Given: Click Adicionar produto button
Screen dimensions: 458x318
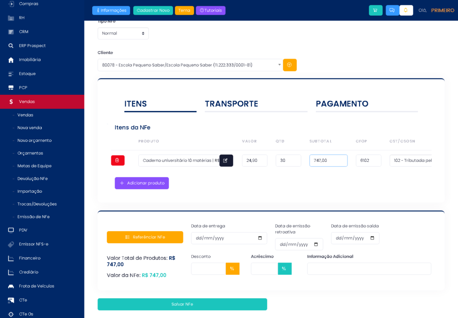Looking at the screenshot, I should click(x=142, y=183).
